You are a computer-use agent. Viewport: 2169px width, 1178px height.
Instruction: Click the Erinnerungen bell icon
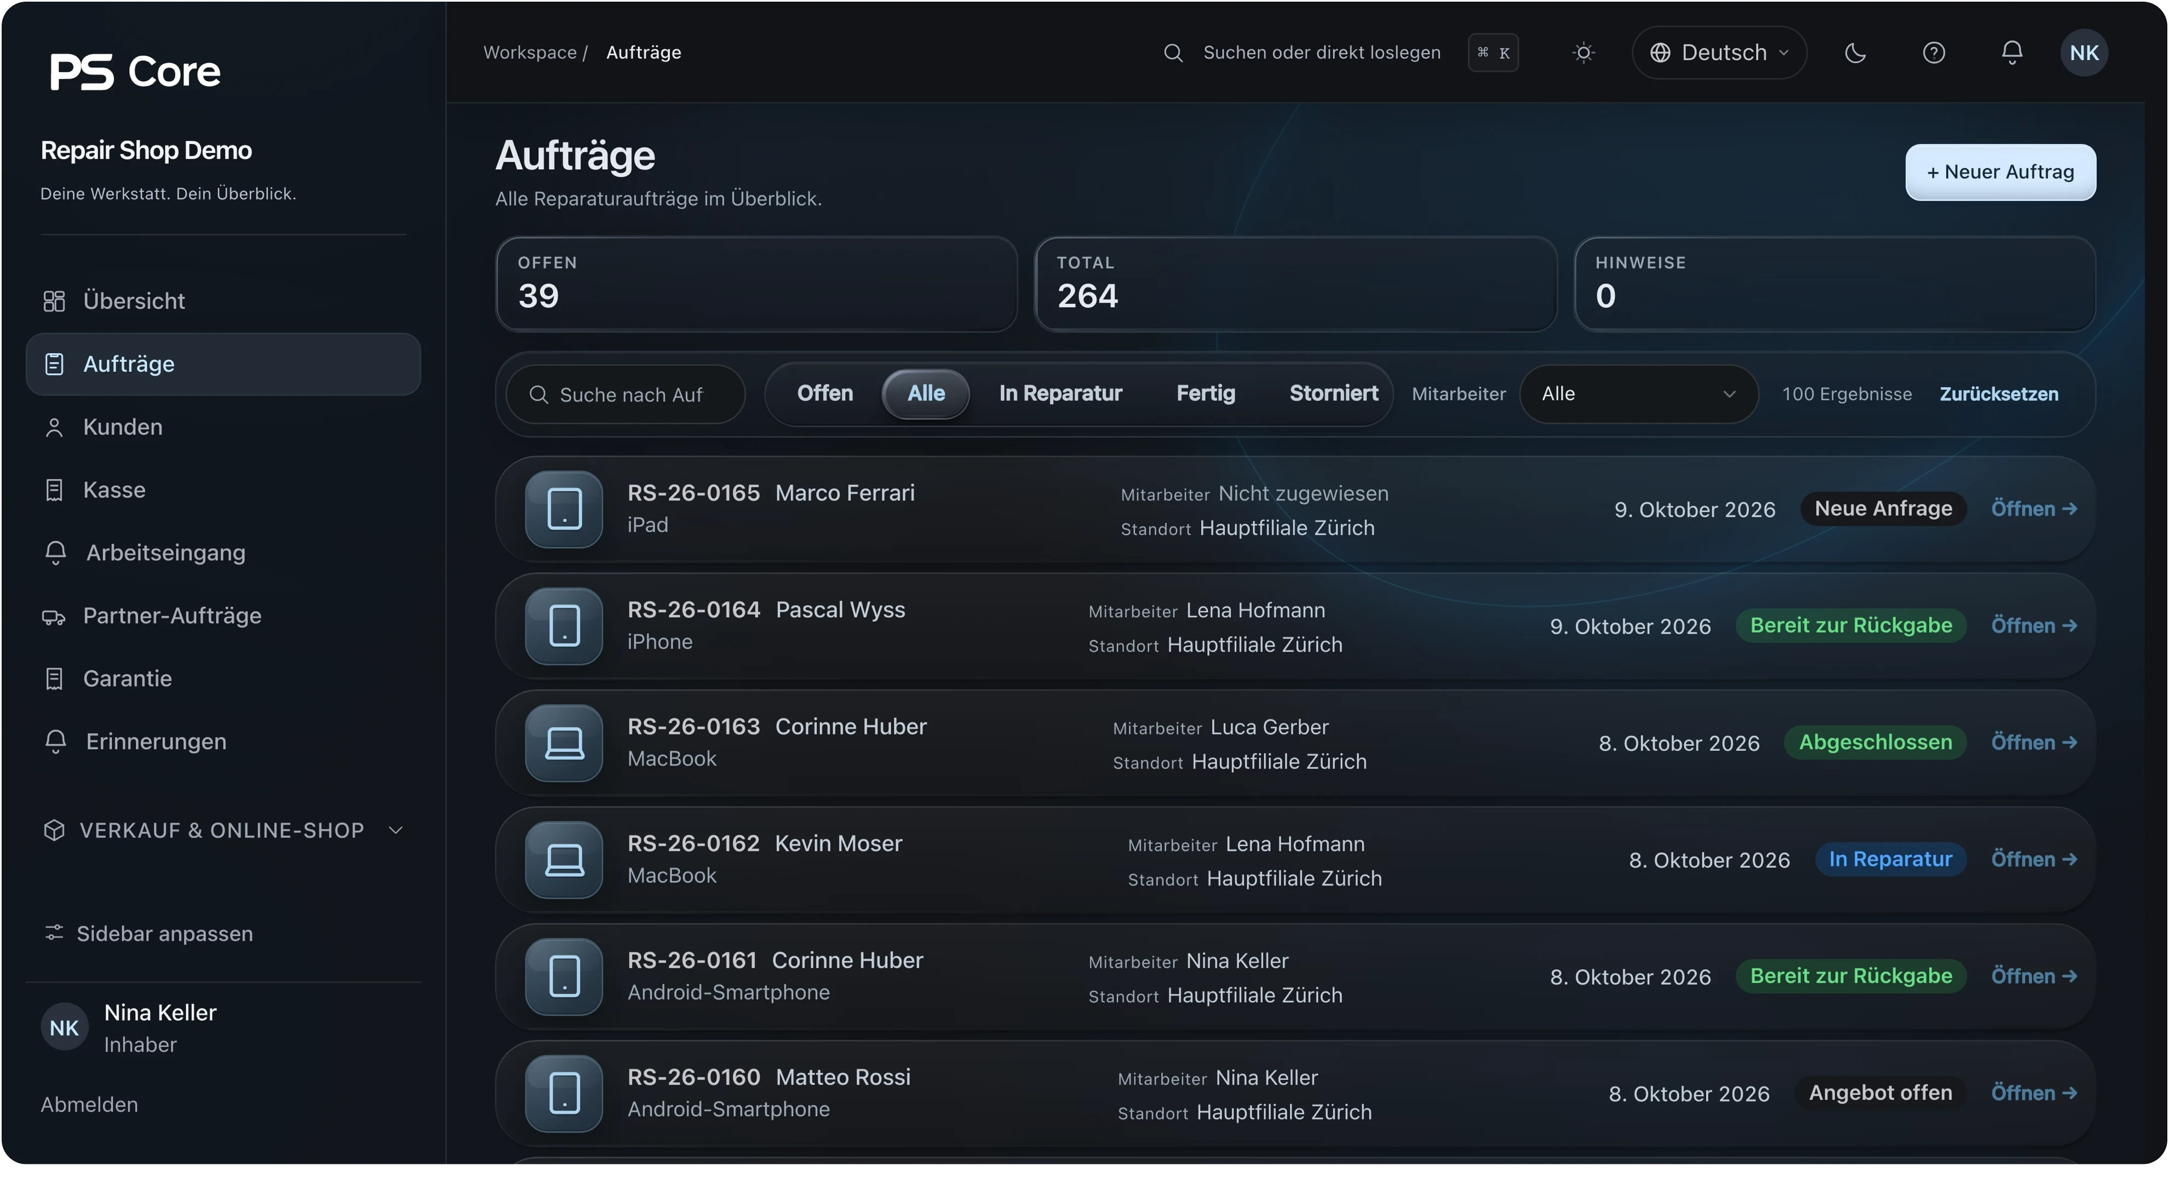coord(55,742)
